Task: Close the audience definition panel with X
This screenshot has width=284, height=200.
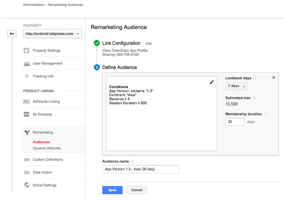Action: (x=274, y=78)
